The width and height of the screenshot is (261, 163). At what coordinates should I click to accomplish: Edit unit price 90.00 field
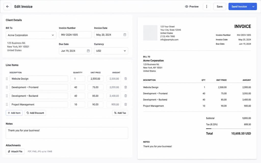[x=96, y=104]
